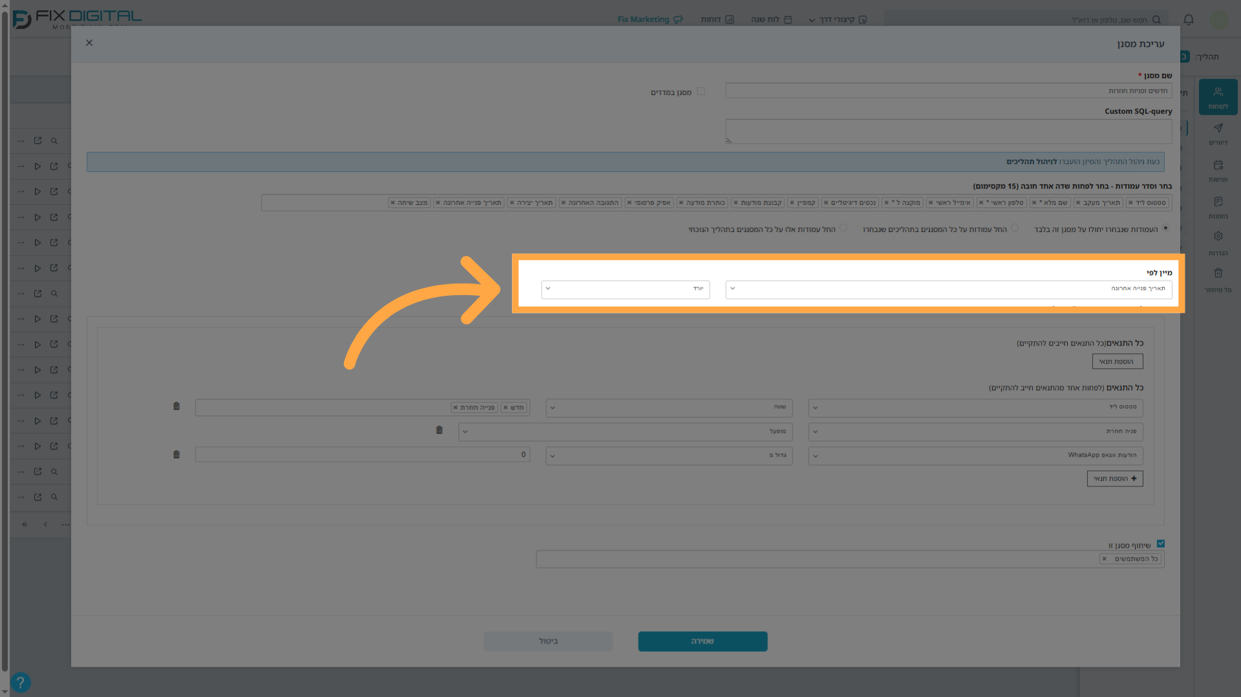Click the share users field
The width and height of the screenshot is (1241, 697).
tap(850, 559)
